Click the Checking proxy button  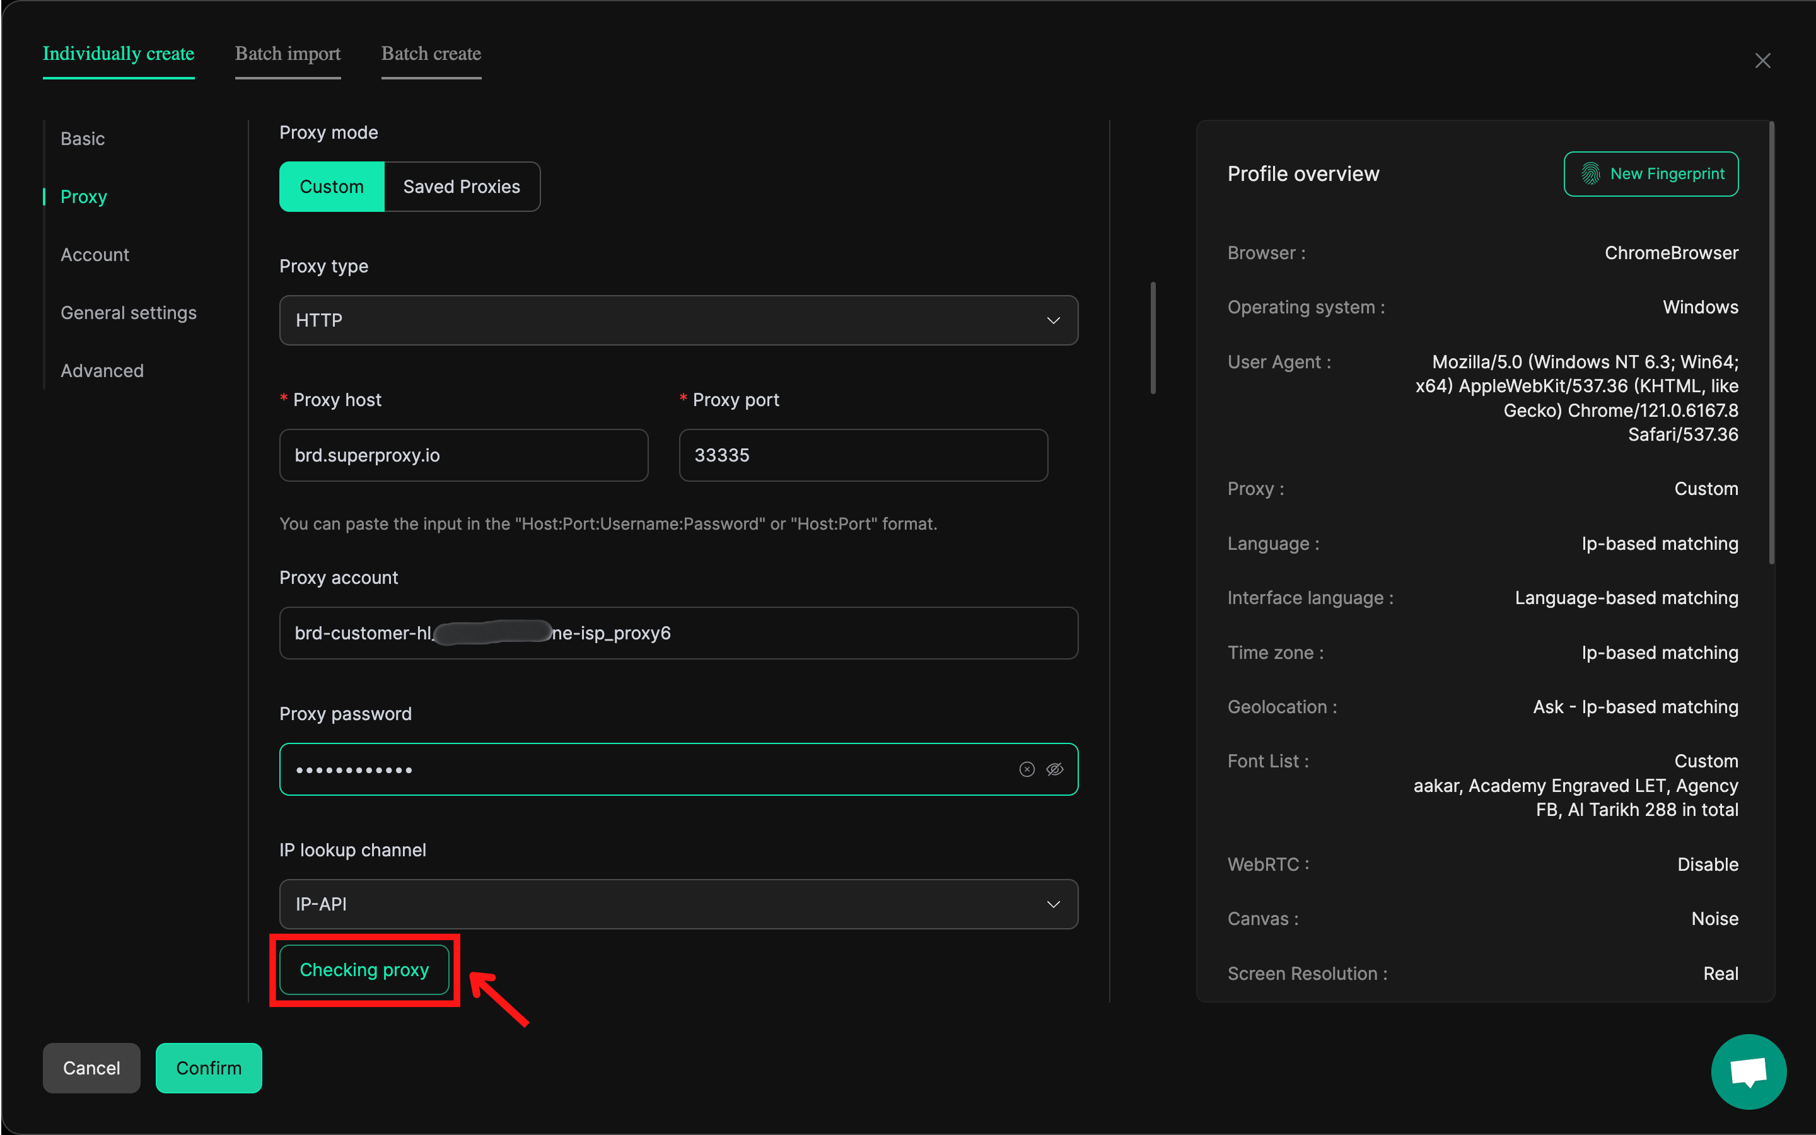[364, 970]
